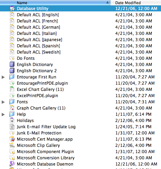Select the file named Default ACL [German]
Image resolution: width=161 pixels, height=169 pixels.
pyautogui.click(x=39, y=27)
